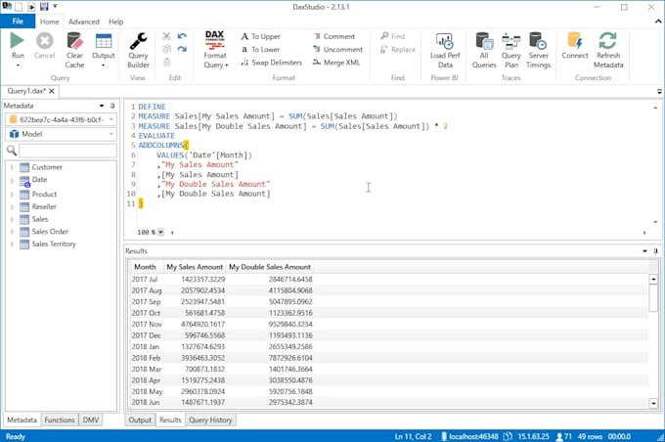The width and height of the screenshot is (665, 442).
Task: Open the File menu
Action: click(18, 22)
